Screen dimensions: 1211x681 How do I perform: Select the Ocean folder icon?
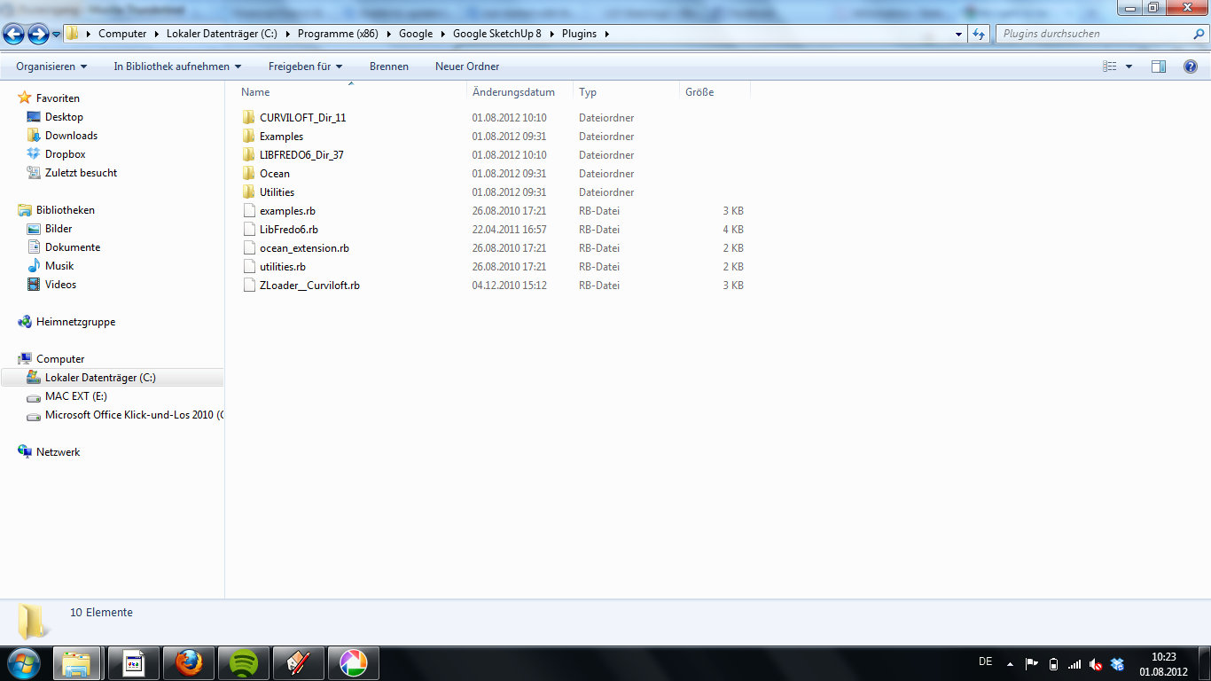[249, 174]
